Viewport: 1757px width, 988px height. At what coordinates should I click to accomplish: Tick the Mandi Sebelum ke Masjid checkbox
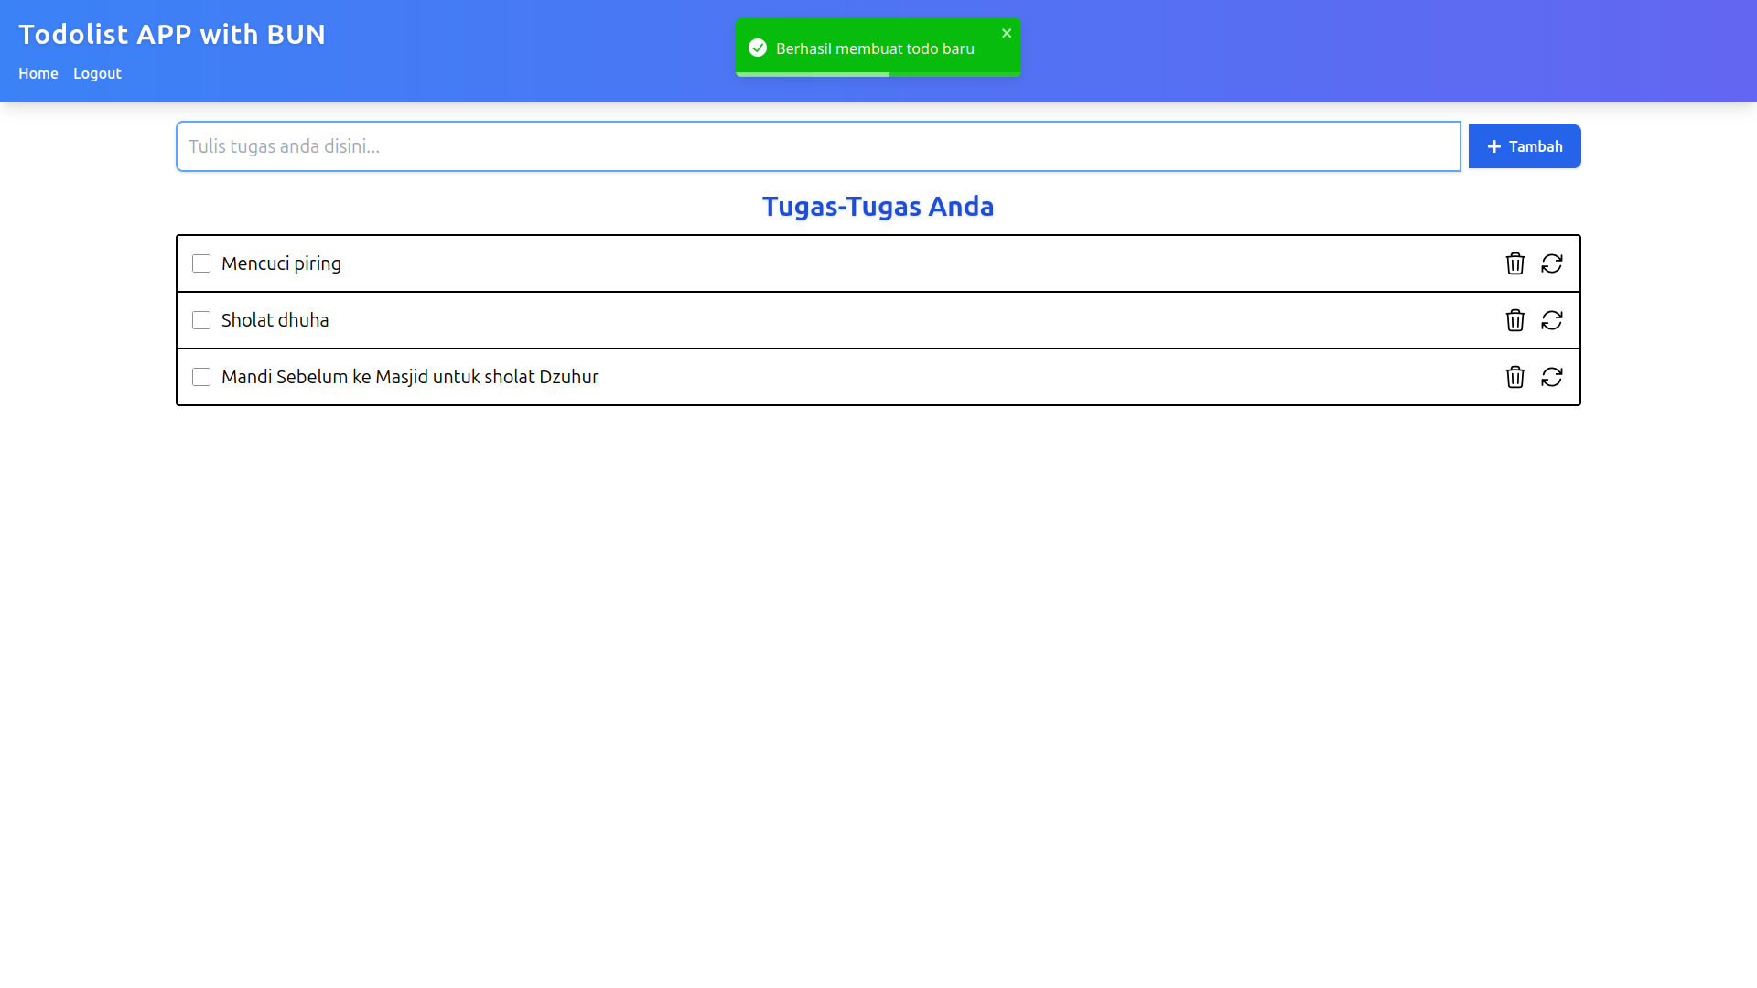point(201,377)
